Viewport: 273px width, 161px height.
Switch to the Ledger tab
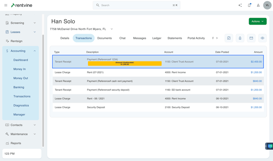[157, 38]
